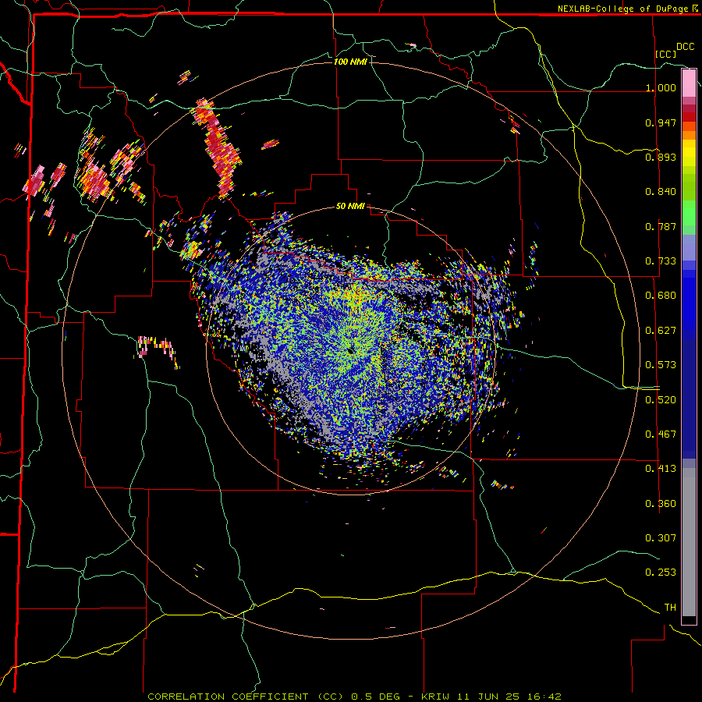Click the 11 JUN 25 date text
The height and width of the screenshot is (702, 702).
click(x=488, y=697)
